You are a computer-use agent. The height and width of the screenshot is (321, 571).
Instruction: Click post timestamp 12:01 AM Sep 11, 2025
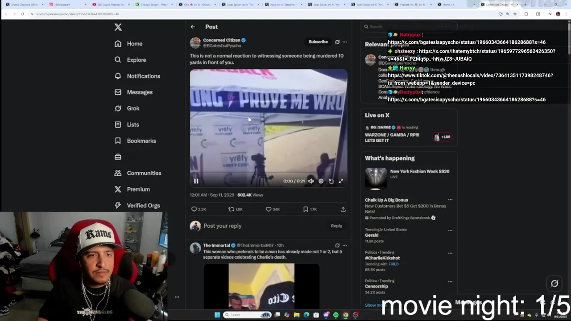tap(212, 195)
